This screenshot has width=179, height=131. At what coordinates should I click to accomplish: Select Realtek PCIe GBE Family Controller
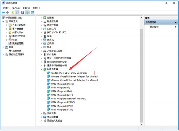coord(69,73)
